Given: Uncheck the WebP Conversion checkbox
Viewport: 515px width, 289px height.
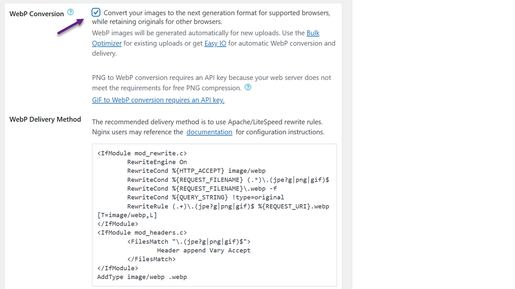Looking at the screenshot, I should [x=96, y=12].
